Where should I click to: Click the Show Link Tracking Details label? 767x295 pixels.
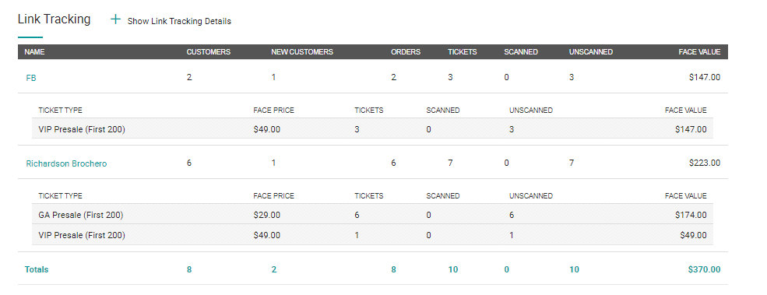(179, 22)
